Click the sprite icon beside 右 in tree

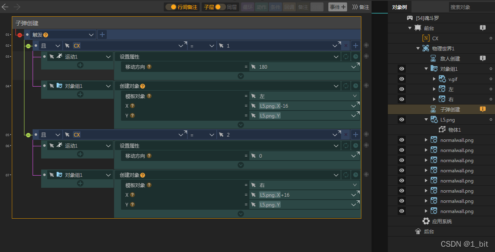442,99
